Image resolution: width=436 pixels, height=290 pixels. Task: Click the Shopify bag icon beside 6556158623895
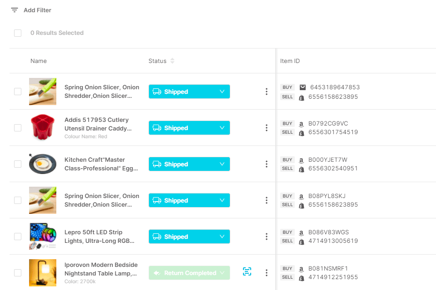click(301, 97)
